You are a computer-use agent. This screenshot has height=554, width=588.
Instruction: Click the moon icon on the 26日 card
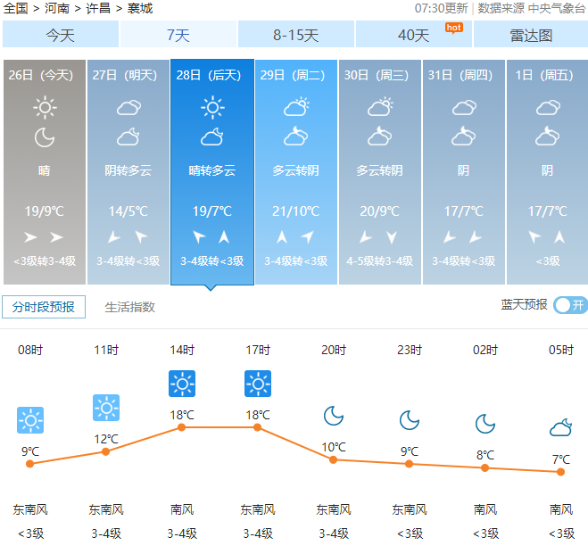45,137
